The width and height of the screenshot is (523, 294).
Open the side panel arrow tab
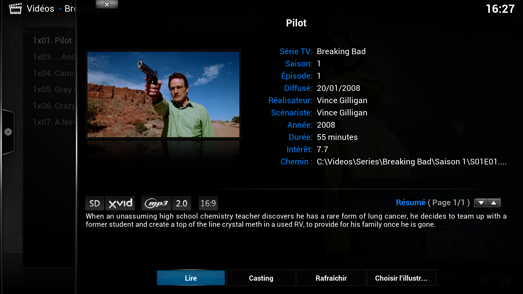[x=8, y=132]
